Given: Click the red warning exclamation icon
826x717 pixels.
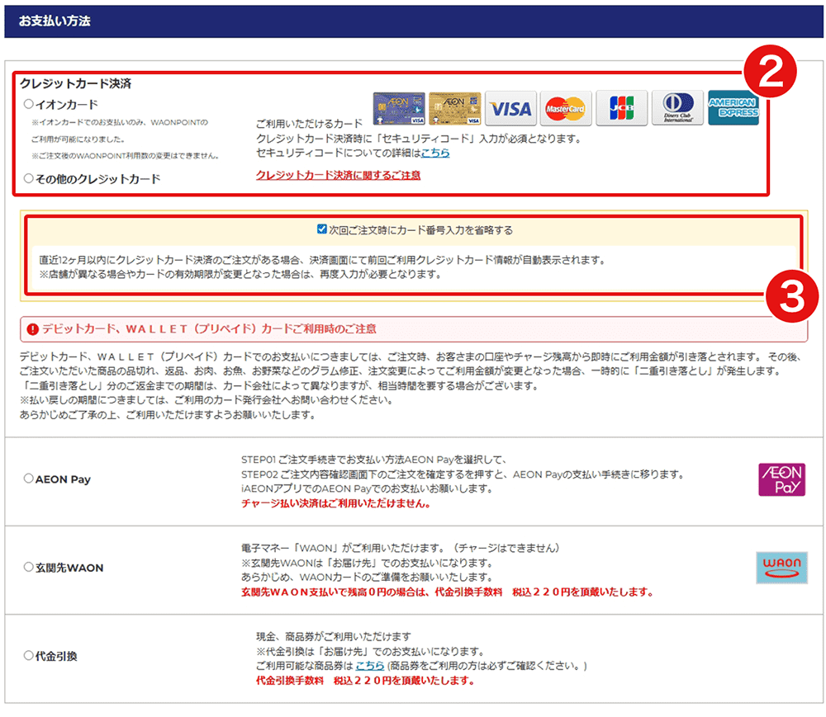Looking at the screenshot, I should coord(33,329).
